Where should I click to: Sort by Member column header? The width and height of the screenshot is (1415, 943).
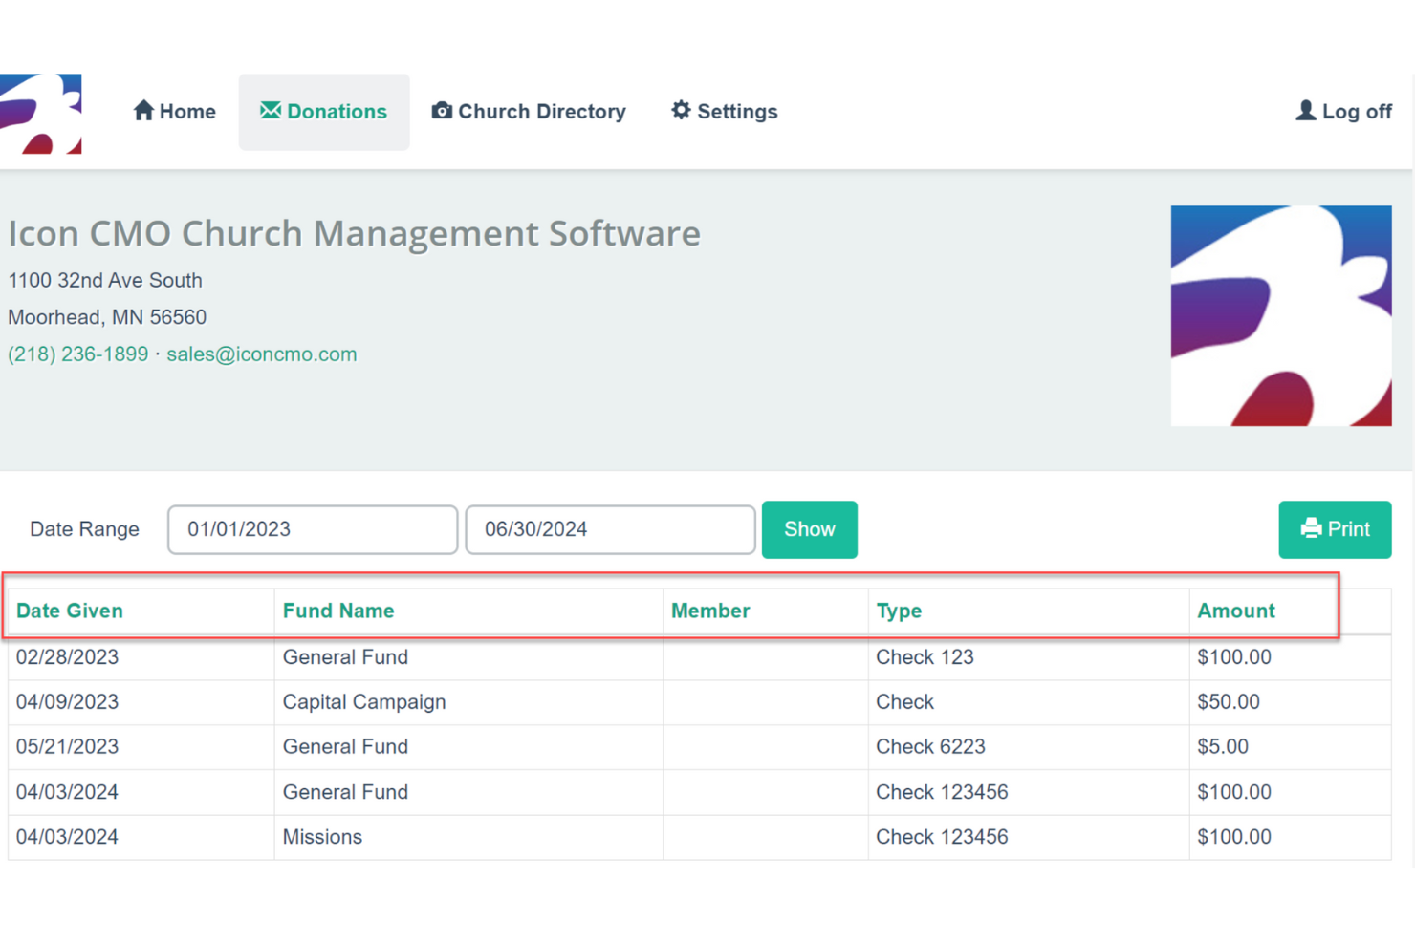(x=710, y=611)
